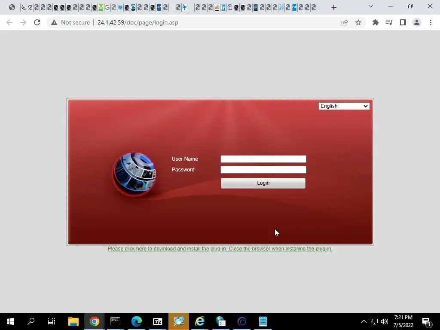This screenshot has width=440, height=330.
Task: Select the address bar URL 24.1.42.59/doc/page/login.asp
Action: point(138,22)
